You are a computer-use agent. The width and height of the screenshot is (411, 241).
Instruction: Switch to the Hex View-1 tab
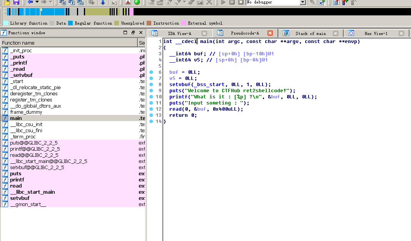[x=376, y=33]
